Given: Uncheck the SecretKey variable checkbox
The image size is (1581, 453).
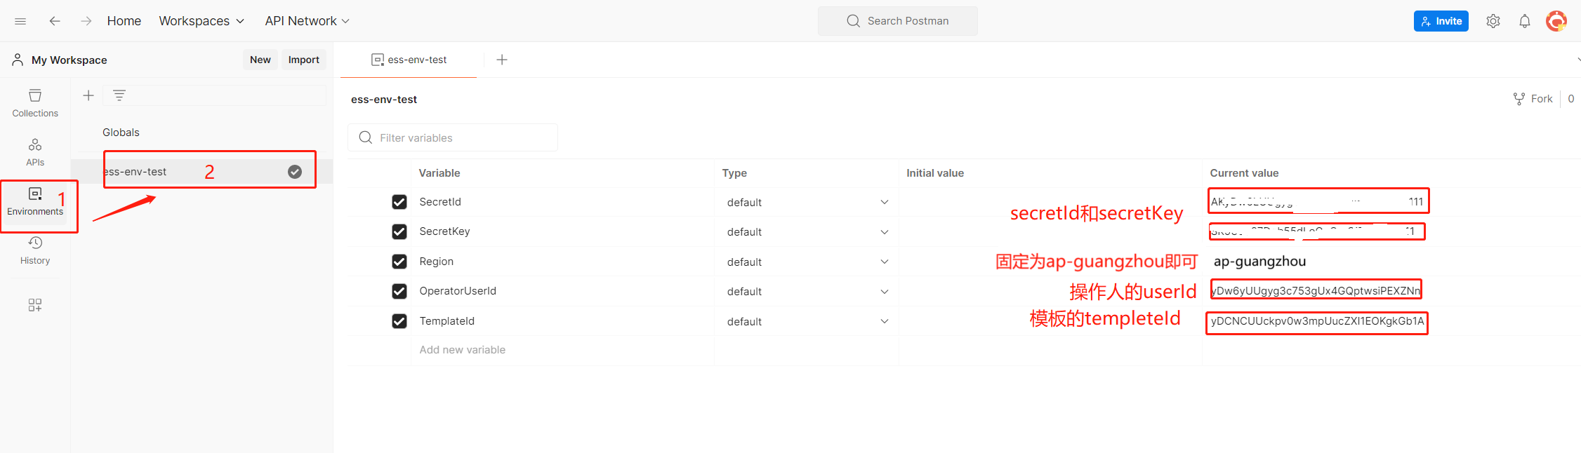Looking at the screenshot, I should point(399,231).
